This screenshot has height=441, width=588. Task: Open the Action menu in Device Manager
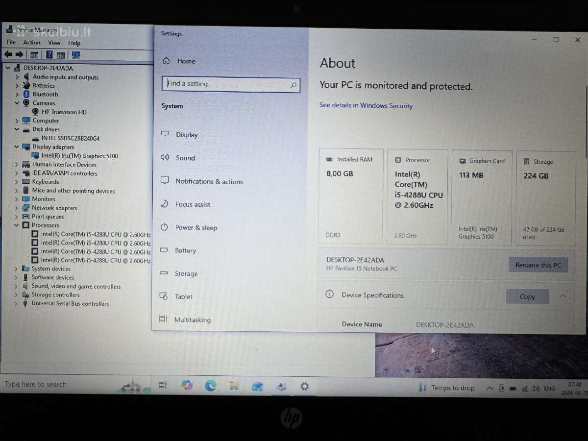tap(32, 43)
